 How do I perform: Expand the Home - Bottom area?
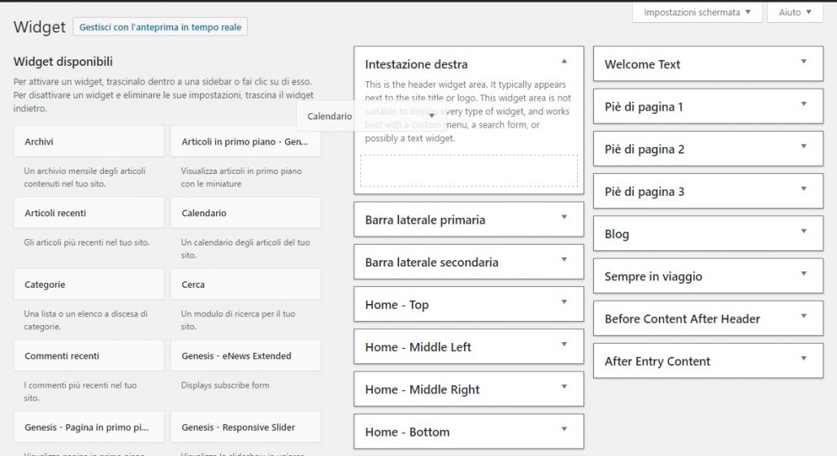pos(564,428)
